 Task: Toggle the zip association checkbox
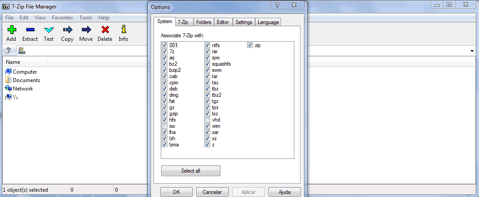tap(250, 45)
